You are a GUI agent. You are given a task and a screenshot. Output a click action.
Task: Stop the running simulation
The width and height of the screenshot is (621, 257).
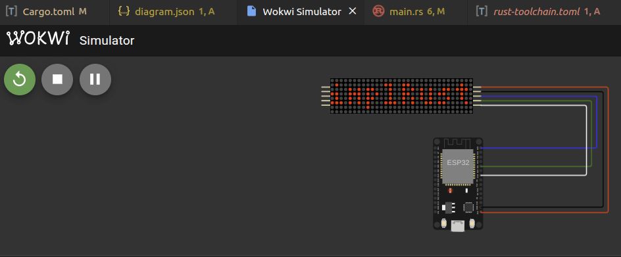57,80
